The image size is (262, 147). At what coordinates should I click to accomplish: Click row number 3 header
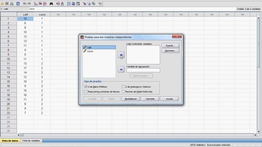coord(8,27)
